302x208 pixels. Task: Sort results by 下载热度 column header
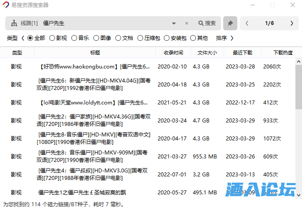283,53
